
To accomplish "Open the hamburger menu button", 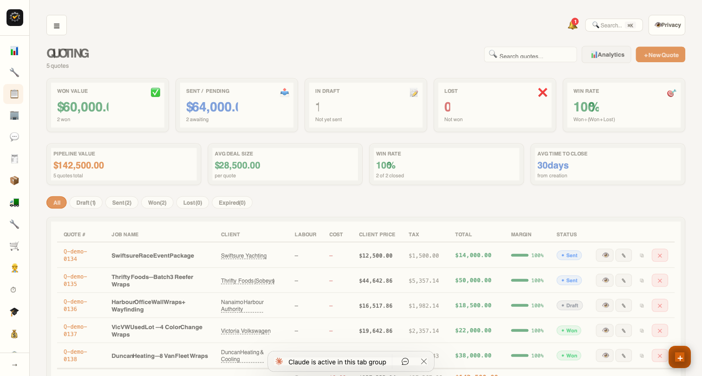I will [x=57, y=25].
